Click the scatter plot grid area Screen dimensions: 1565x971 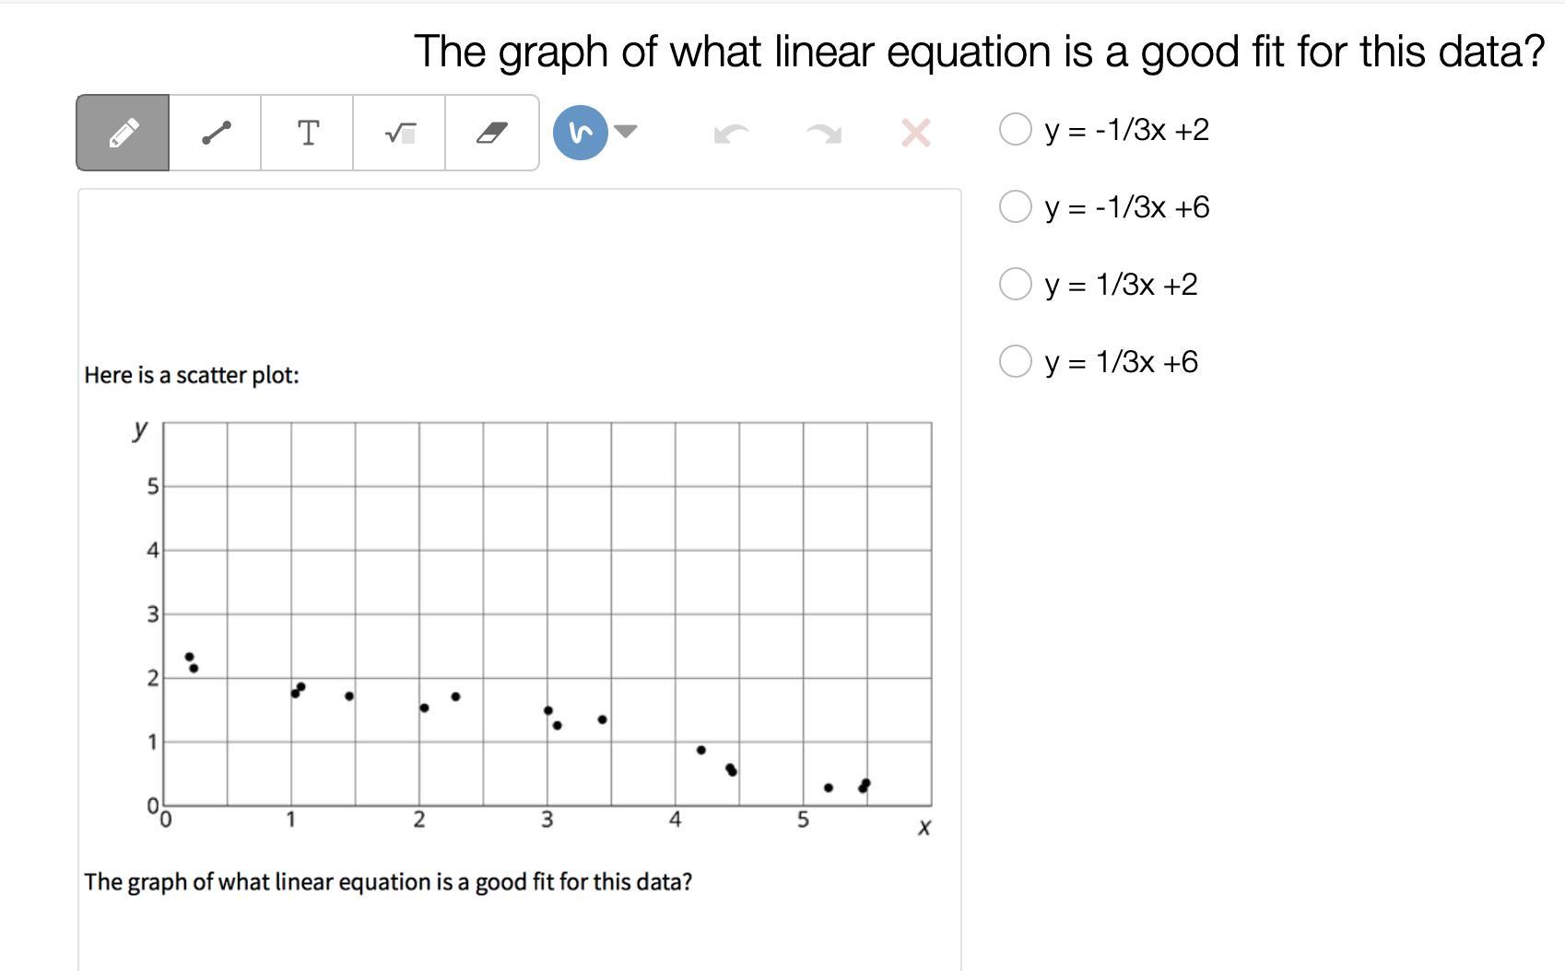[x=547, y=614]
